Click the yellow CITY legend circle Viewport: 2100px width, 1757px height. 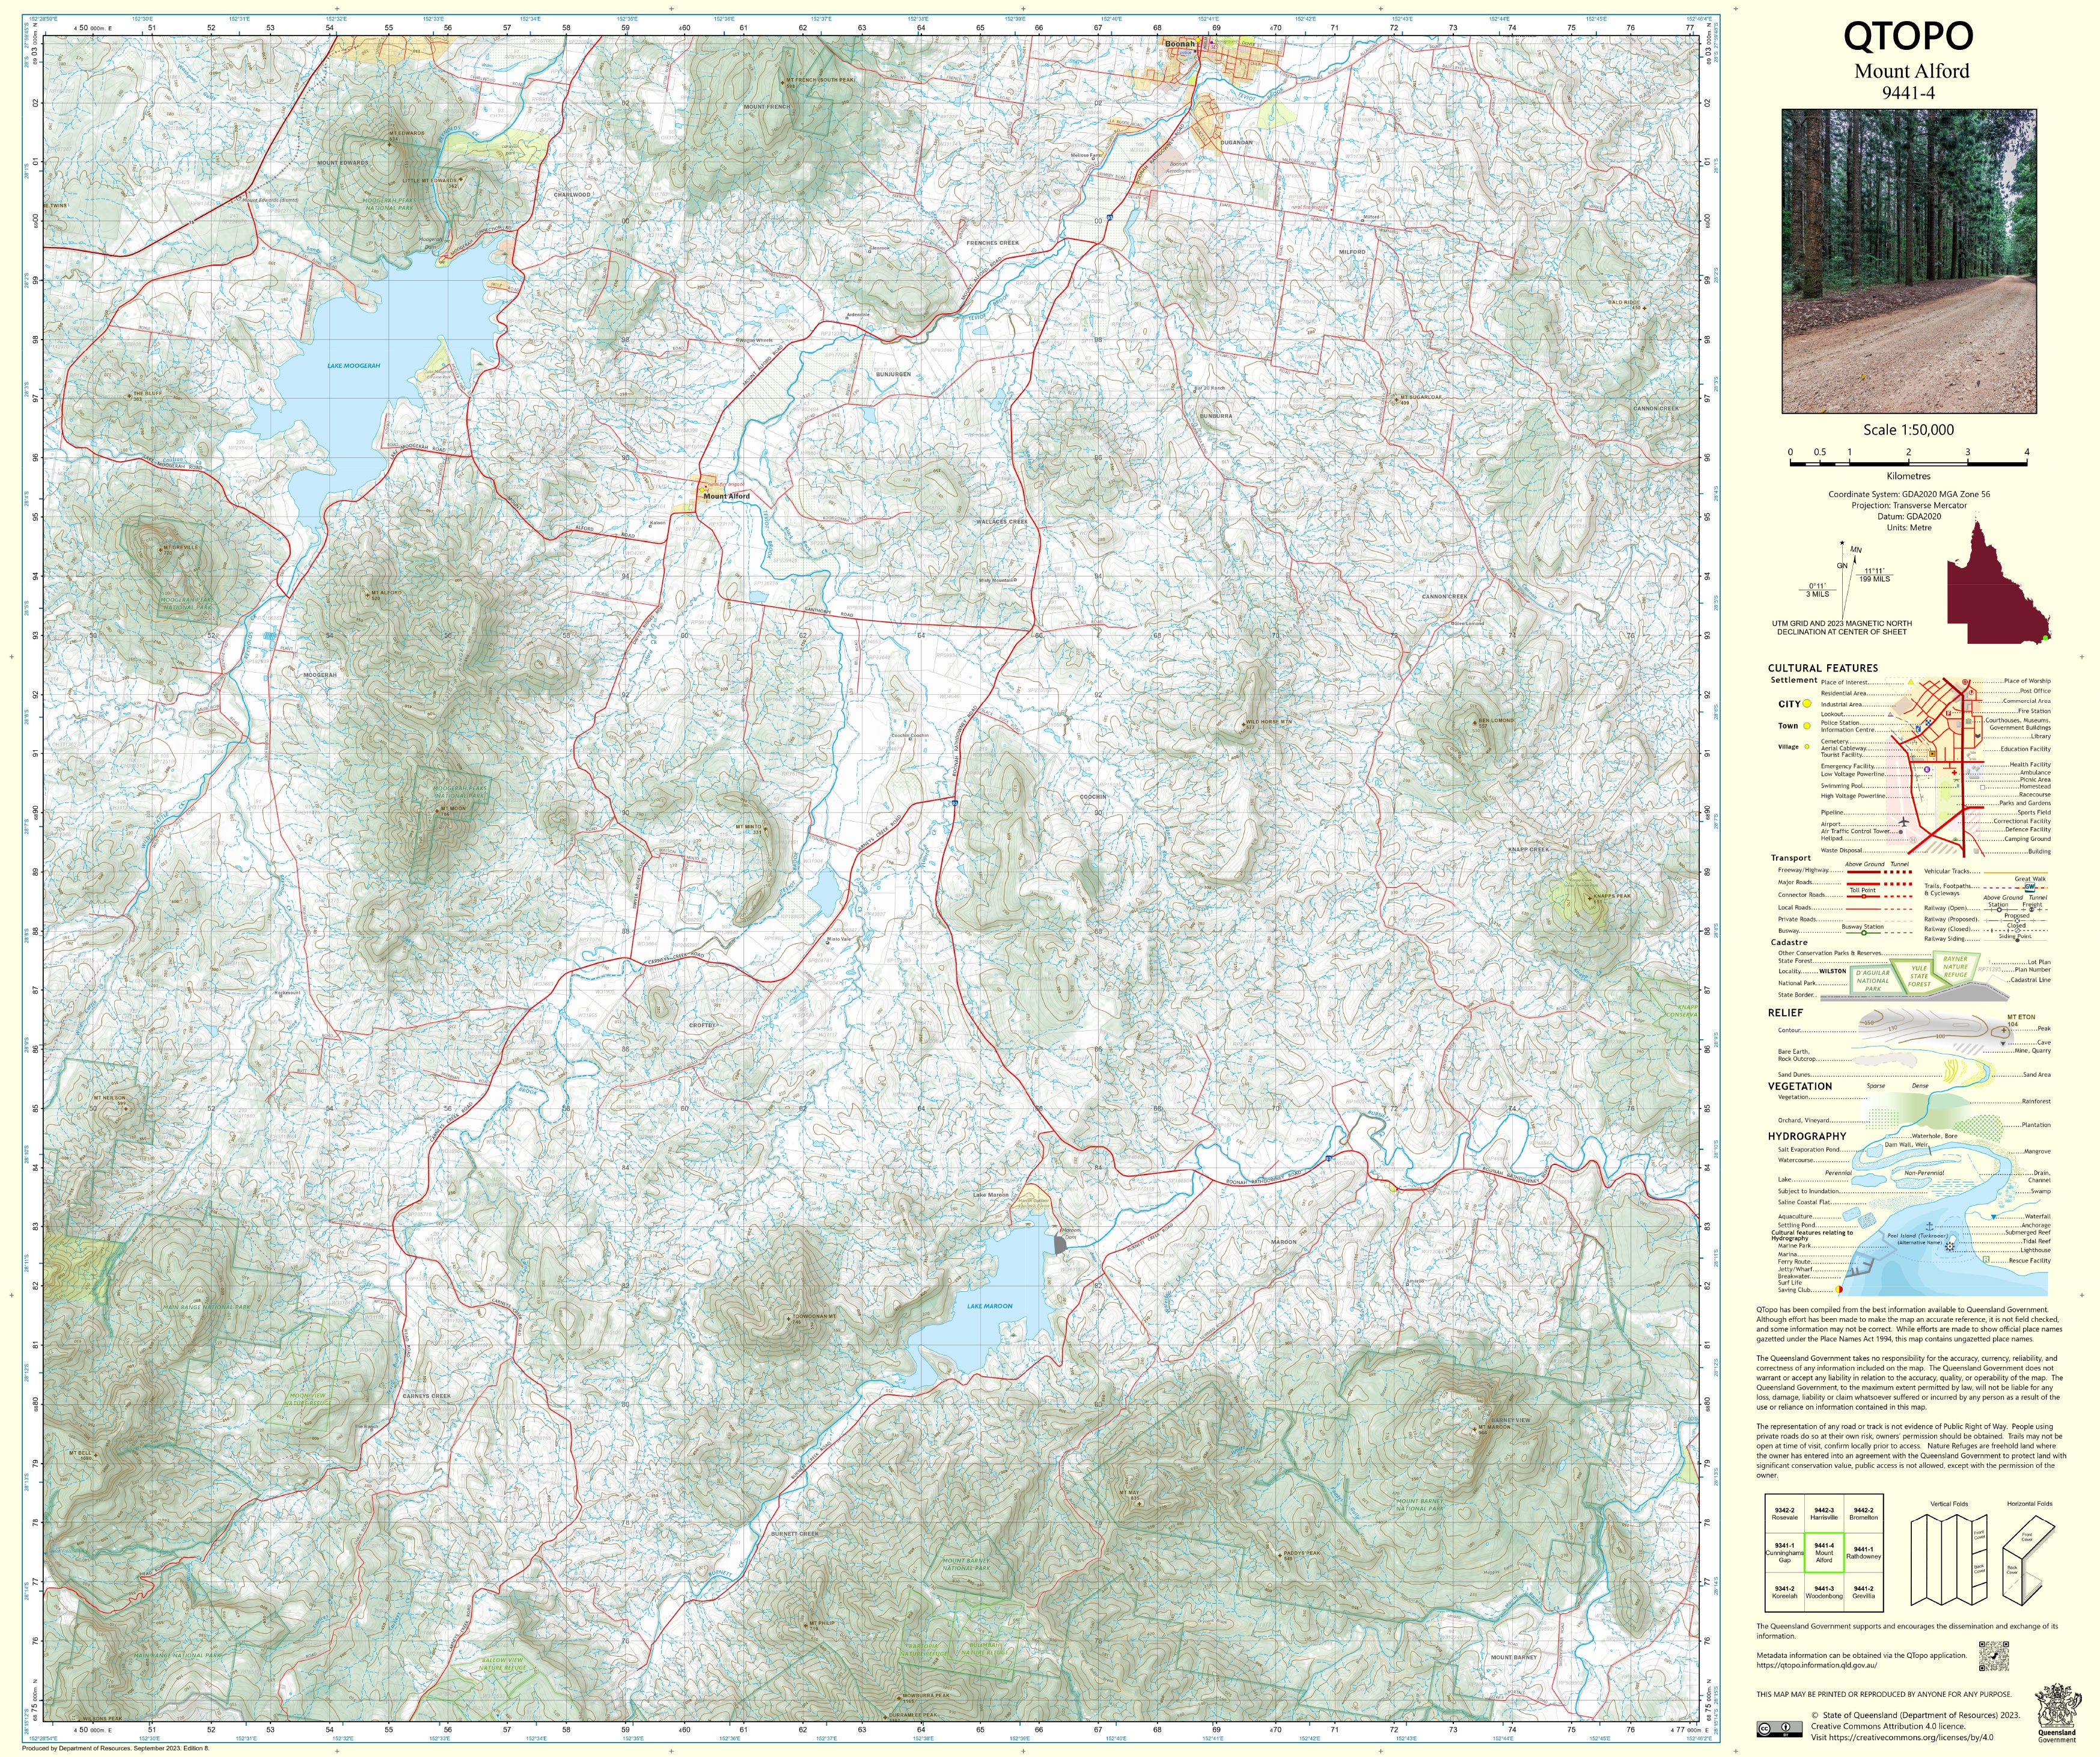tap(1807, 704)
